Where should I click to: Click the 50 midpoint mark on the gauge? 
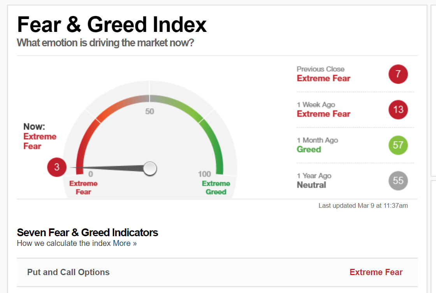point(149,111)
